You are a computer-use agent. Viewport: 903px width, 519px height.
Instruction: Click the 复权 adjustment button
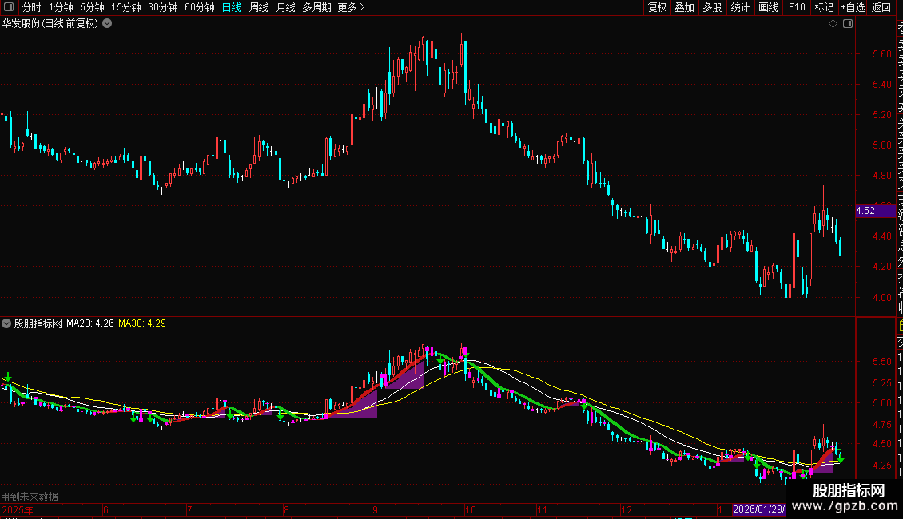pyautogui.click(x=657, y=7)
